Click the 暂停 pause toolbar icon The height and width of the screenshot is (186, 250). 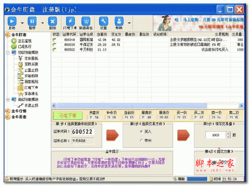coord(32,21)
